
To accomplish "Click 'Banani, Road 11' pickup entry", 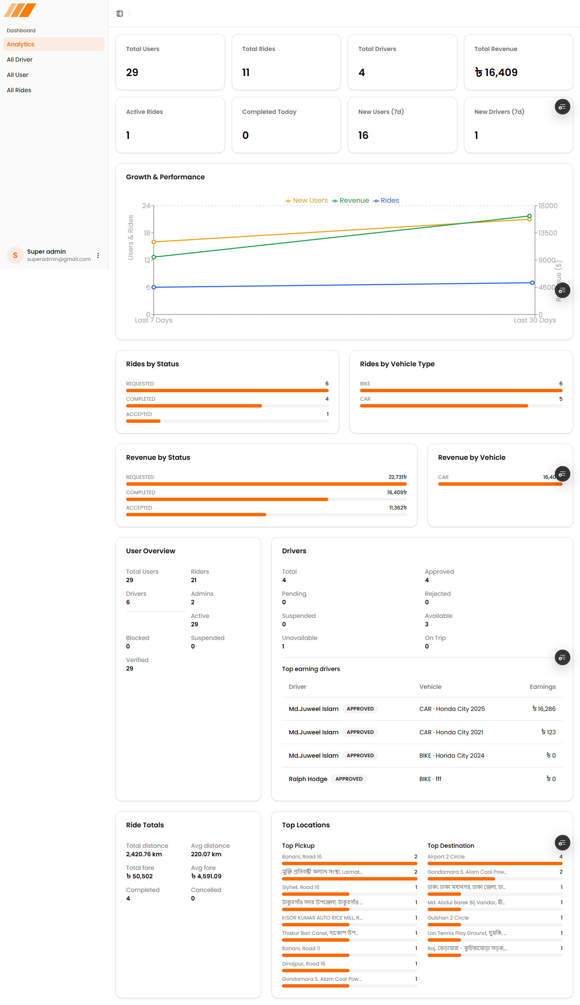I will [301, 948].
